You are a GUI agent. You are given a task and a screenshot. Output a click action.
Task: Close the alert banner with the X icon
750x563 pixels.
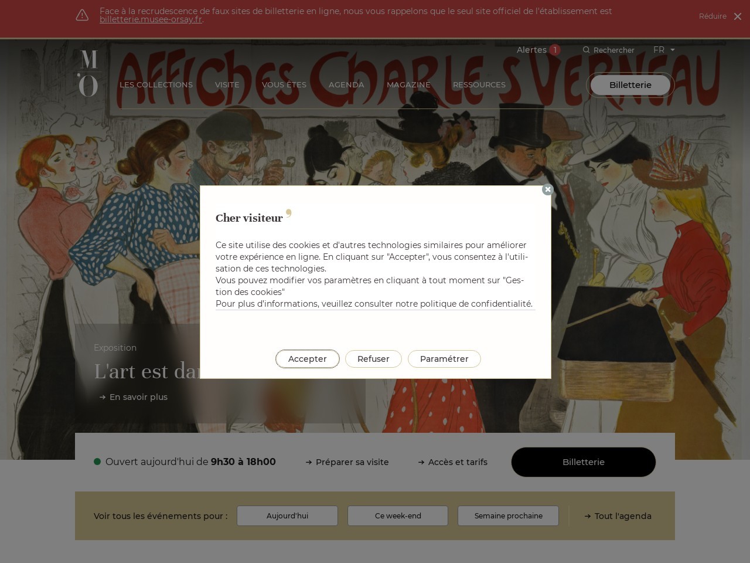[x=738, y=16]
